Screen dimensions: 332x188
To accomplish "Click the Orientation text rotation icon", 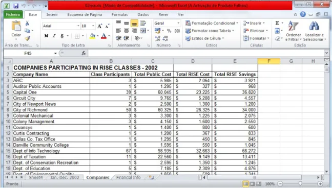I will (137, 38).
